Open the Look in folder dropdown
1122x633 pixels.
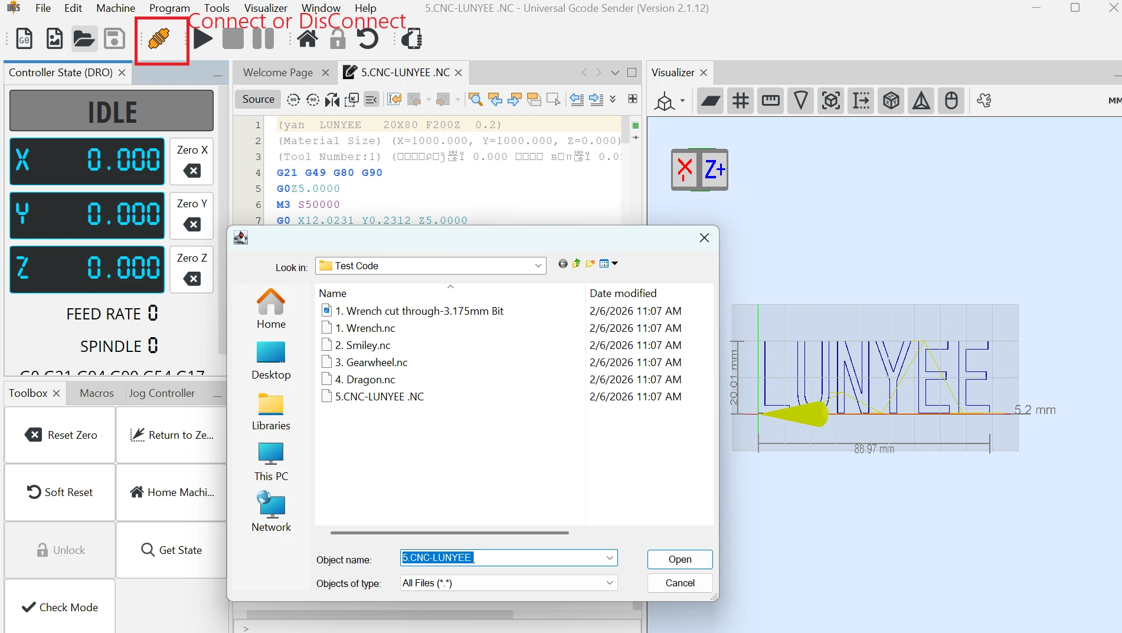point(538,266)
